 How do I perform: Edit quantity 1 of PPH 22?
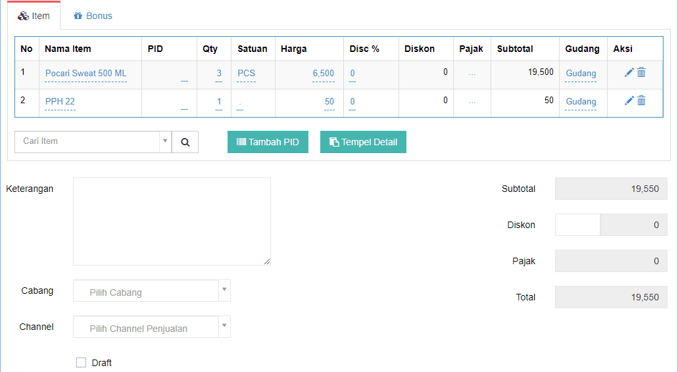click(x=219, y=101)
